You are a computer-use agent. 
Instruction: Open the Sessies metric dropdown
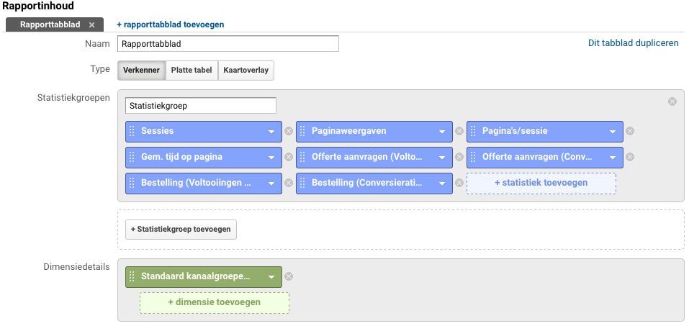271,132
